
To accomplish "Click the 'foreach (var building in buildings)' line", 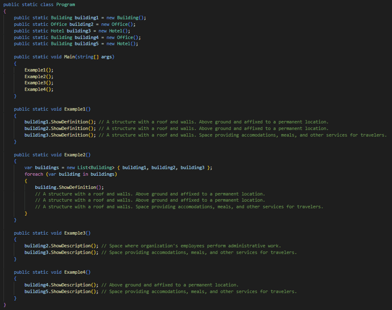I will coord(71,174).
